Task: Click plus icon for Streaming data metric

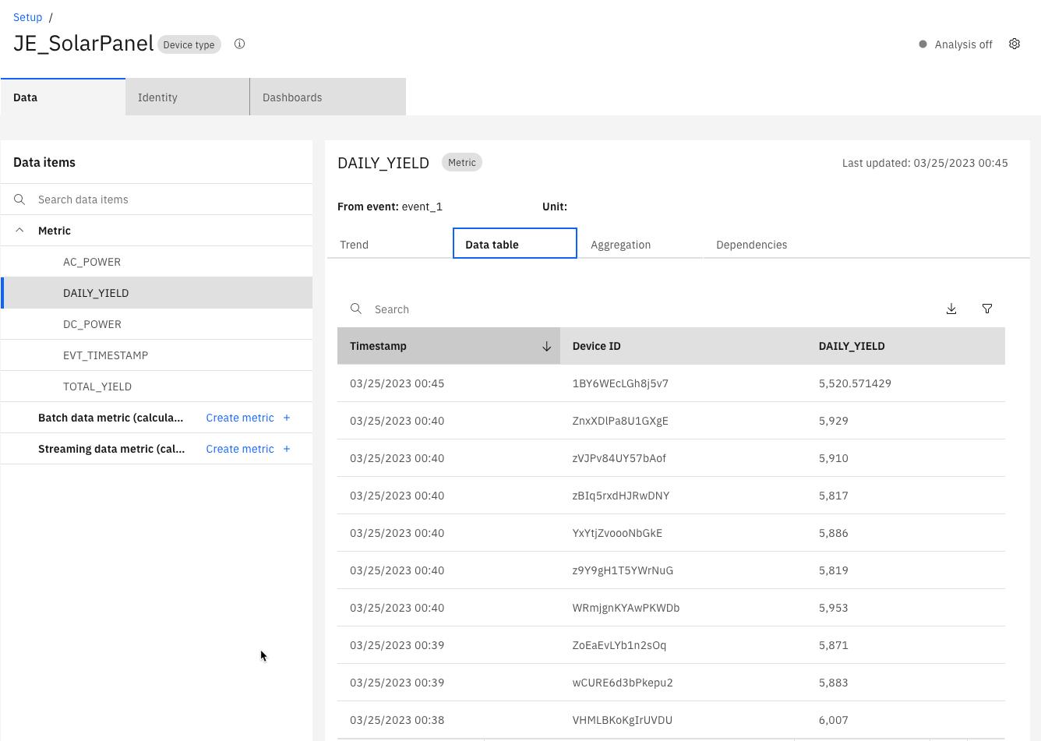Action: 287,449
